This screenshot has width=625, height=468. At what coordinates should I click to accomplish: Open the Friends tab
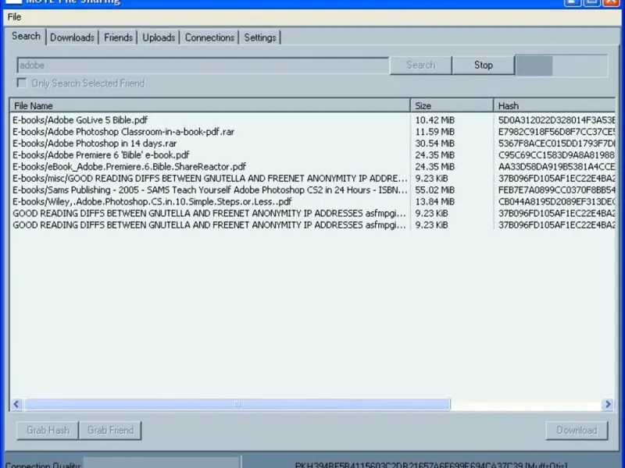click(x=118, y=37)
